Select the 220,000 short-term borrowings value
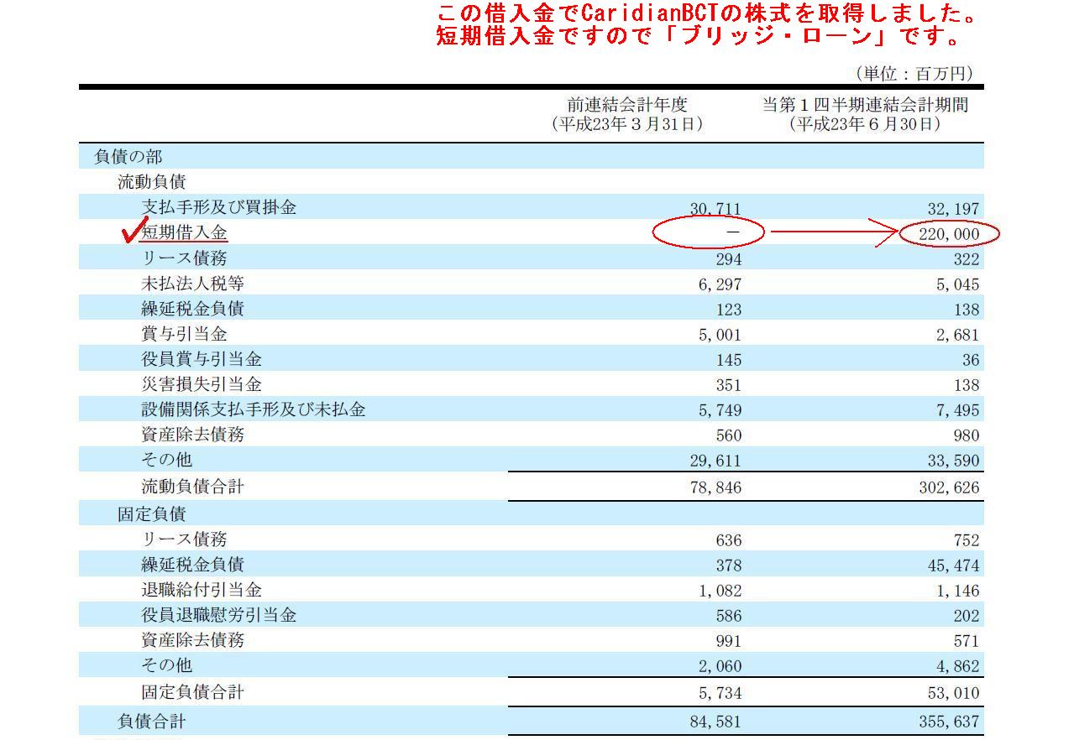1074x740 pixels. coord(949,234)
